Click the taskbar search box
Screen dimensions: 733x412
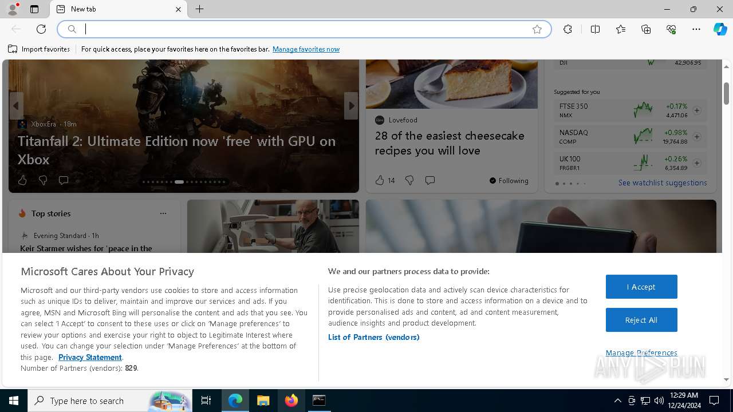click(x=110, y=401)
